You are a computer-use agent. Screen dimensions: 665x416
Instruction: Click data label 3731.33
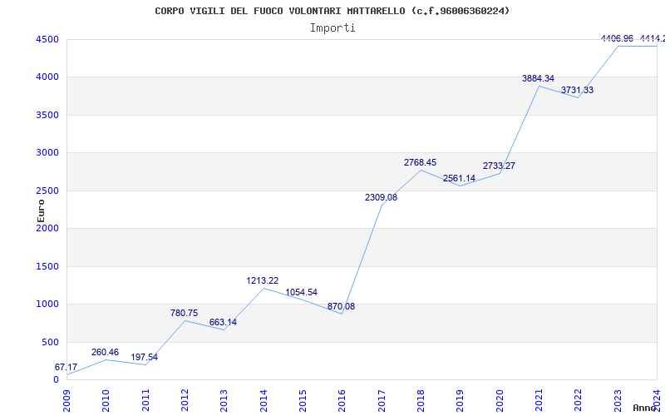coord(577,90)
